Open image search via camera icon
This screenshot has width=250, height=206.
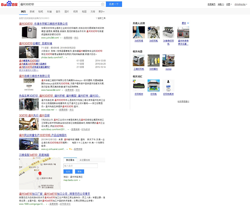point(102,4)
